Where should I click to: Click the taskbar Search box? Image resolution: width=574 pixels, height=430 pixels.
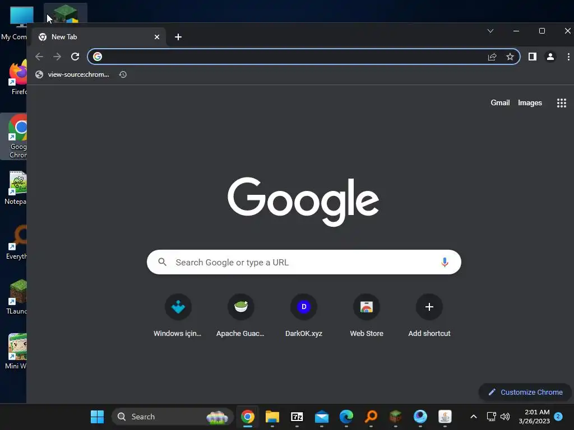click(x=173, y=417)
